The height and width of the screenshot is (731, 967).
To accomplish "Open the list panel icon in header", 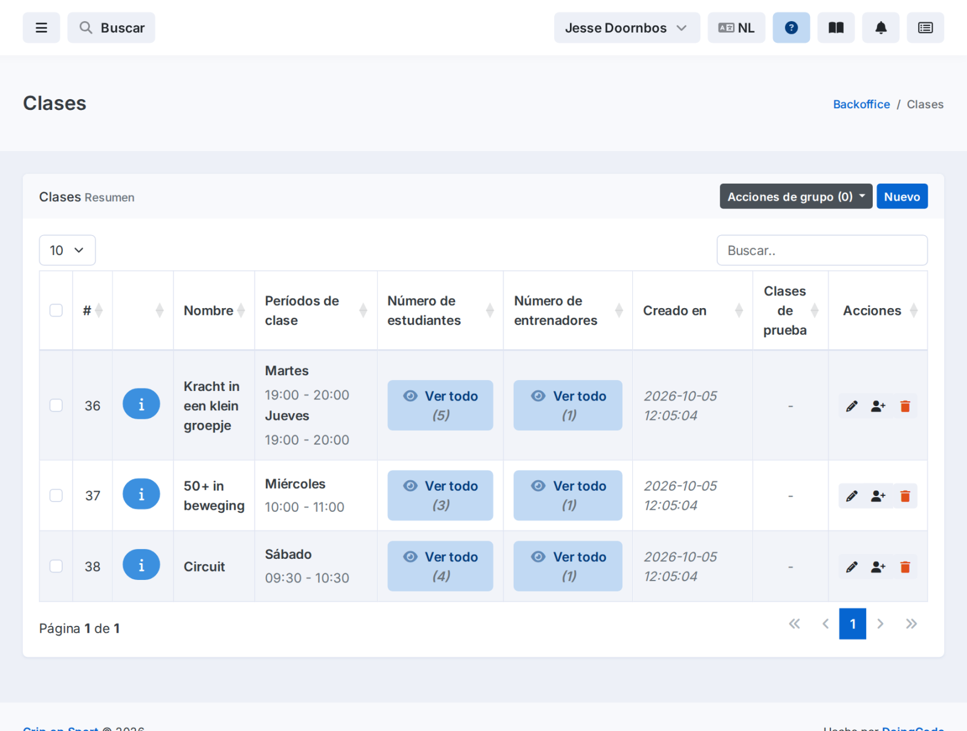I will (x=925, y=28).
